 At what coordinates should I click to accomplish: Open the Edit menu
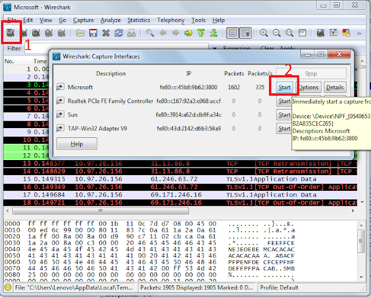28,20
